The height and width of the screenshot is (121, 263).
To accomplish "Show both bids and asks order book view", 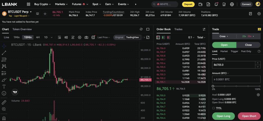I will click(158, 37).
